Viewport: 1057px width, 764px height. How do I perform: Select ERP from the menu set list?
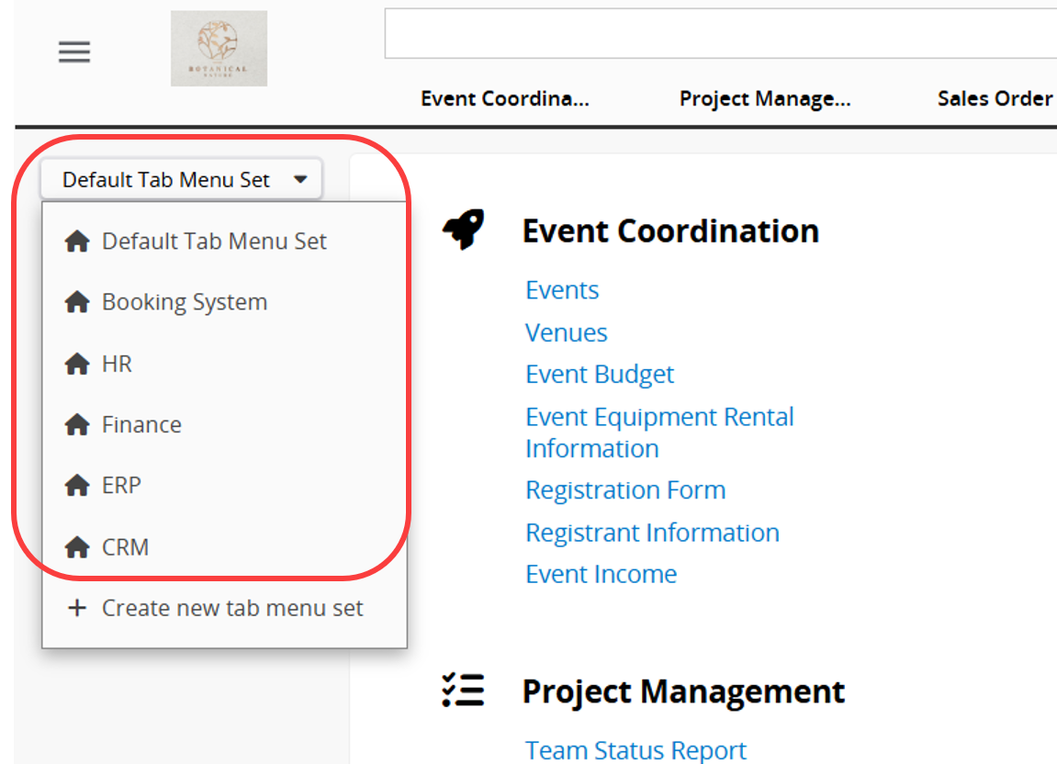click(x=121, y=485)
